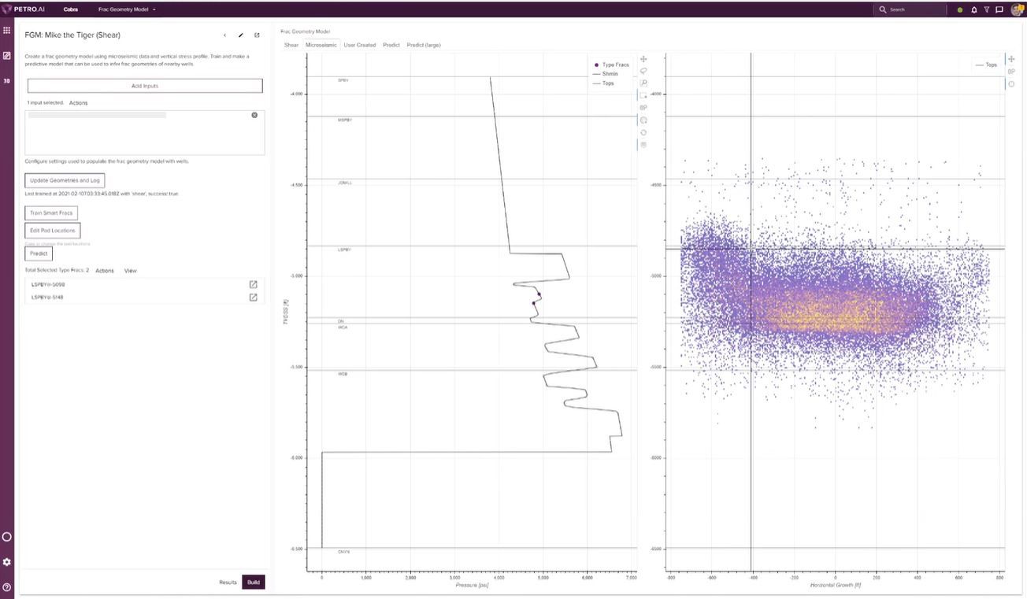The width and height of the screenshot is (1027, 599).
Task: Activate the lasso select tool on the plot
Action: point(643,71)
